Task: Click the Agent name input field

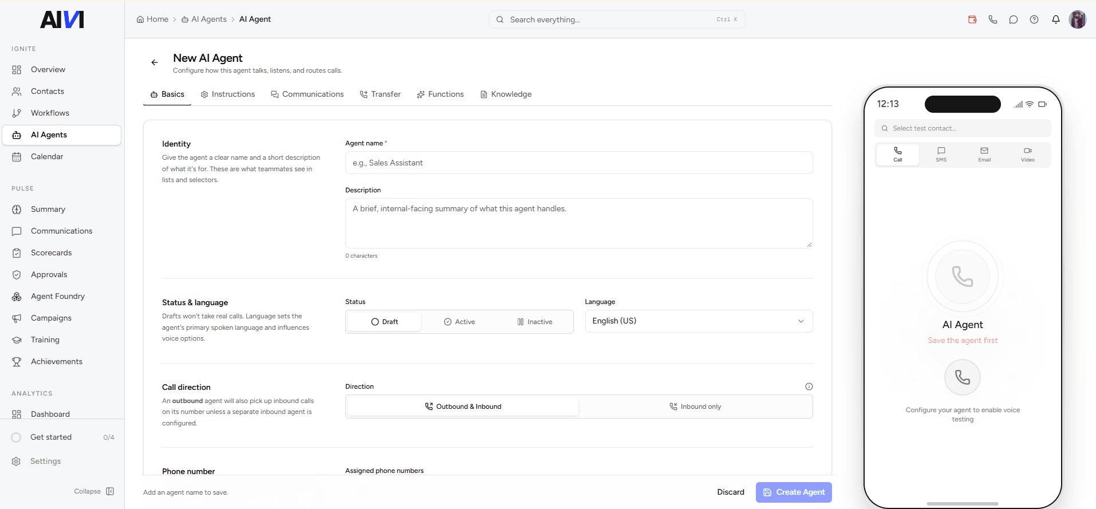Action: pos(579,163)
